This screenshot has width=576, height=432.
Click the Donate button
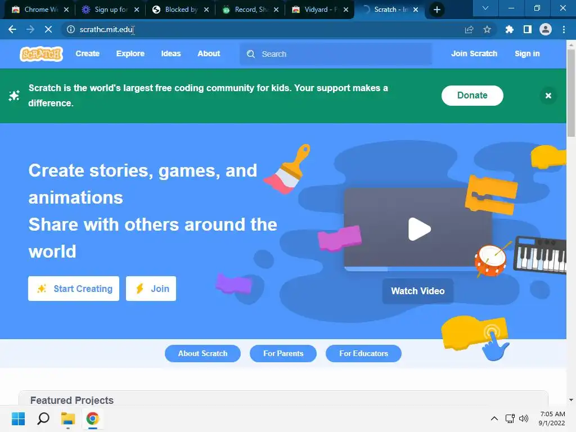coord(472,96)
